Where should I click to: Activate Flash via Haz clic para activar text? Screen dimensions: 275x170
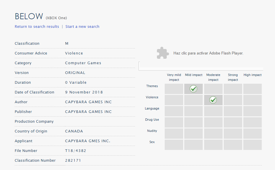tap(208, 53)
